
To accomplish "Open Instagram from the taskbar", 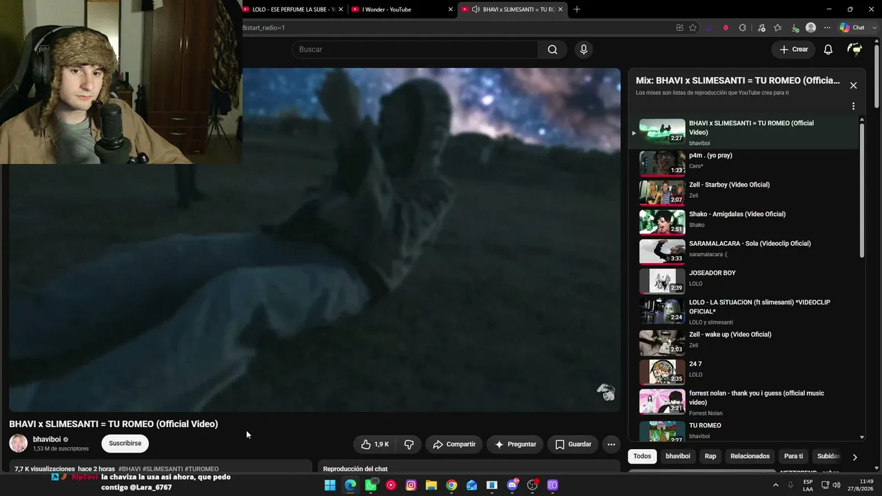I will (411, 485).
